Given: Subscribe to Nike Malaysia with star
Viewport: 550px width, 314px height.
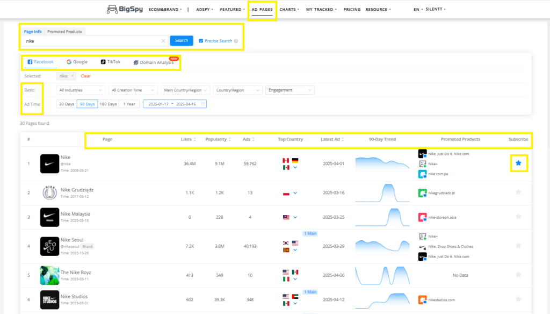Looking at the screenshot, I should (518, 217).
